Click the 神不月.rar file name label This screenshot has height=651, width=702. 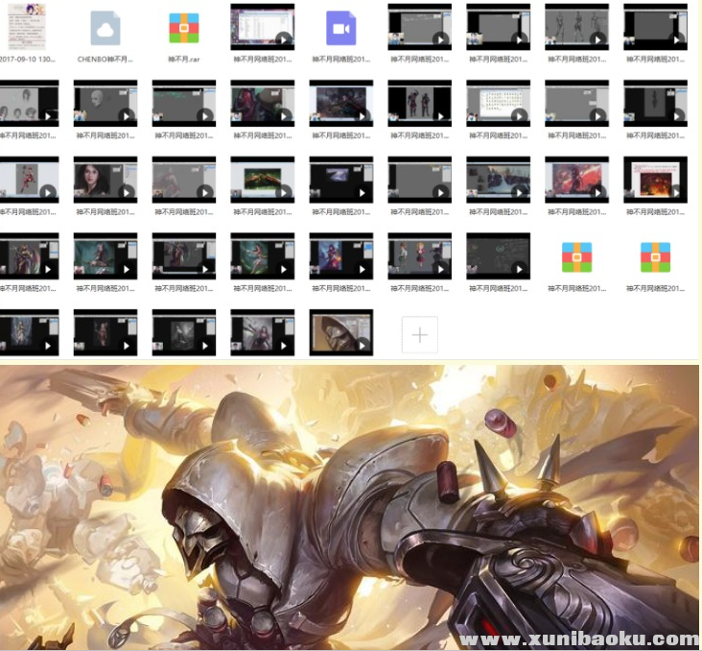tap(183, 59)
